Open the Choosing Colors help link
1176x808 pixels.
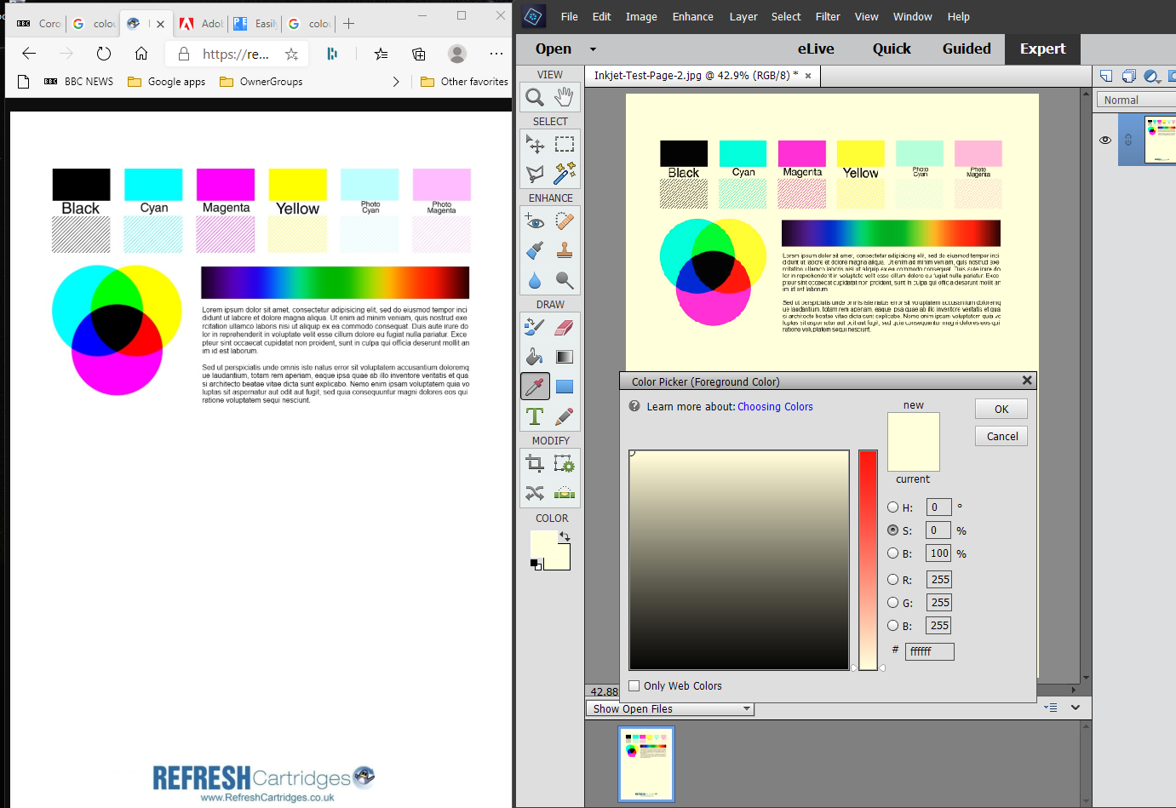[775, 406]
